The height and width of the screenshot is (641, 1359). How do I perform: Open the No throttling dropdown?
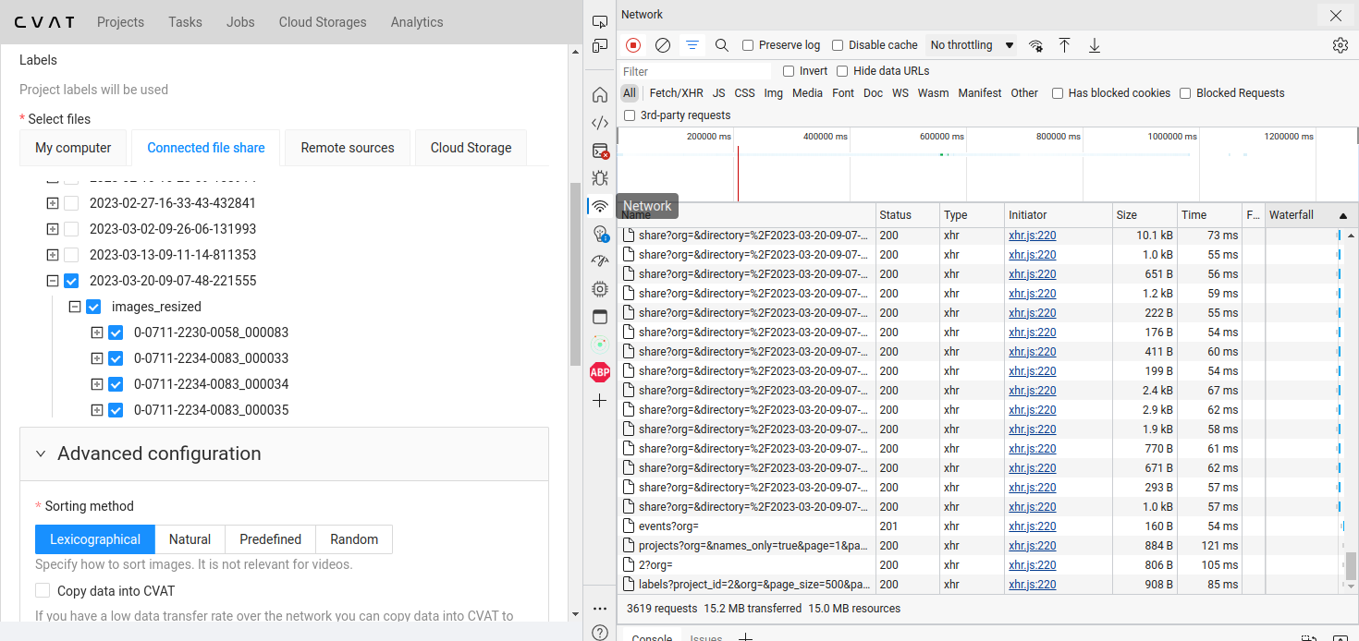(970, 44)
